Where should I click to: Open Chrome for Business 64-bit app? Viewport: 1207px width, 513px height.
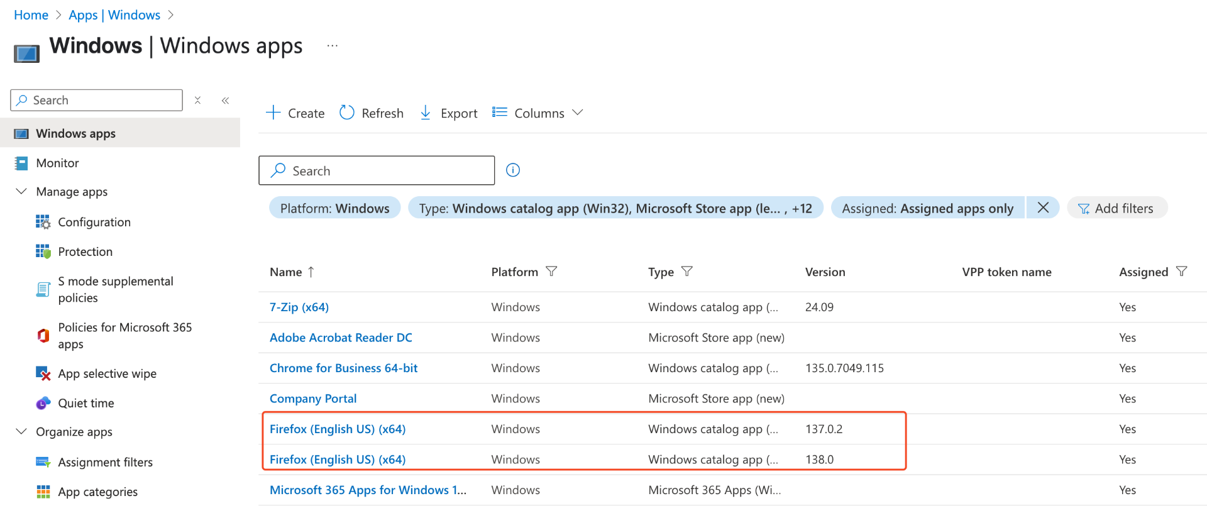coord(343,368)
